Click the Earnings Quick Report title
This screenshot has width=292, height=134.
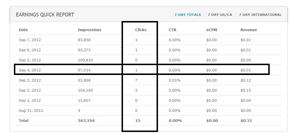(x=45, y=15)
